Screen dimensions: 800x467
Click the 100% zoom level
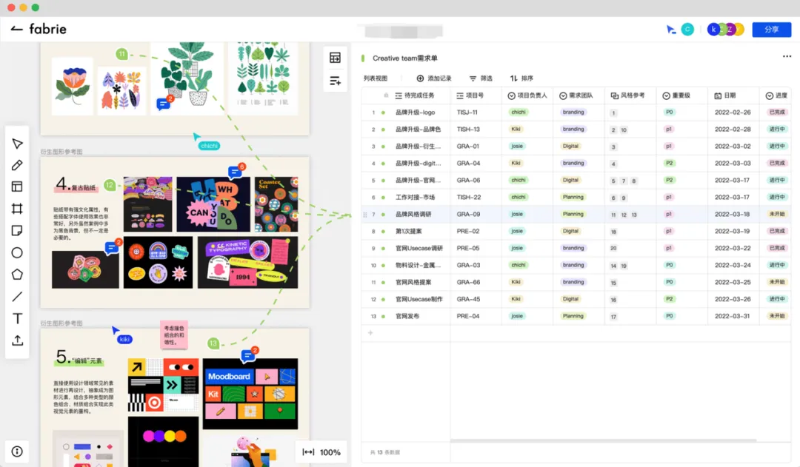pos(330,452)
